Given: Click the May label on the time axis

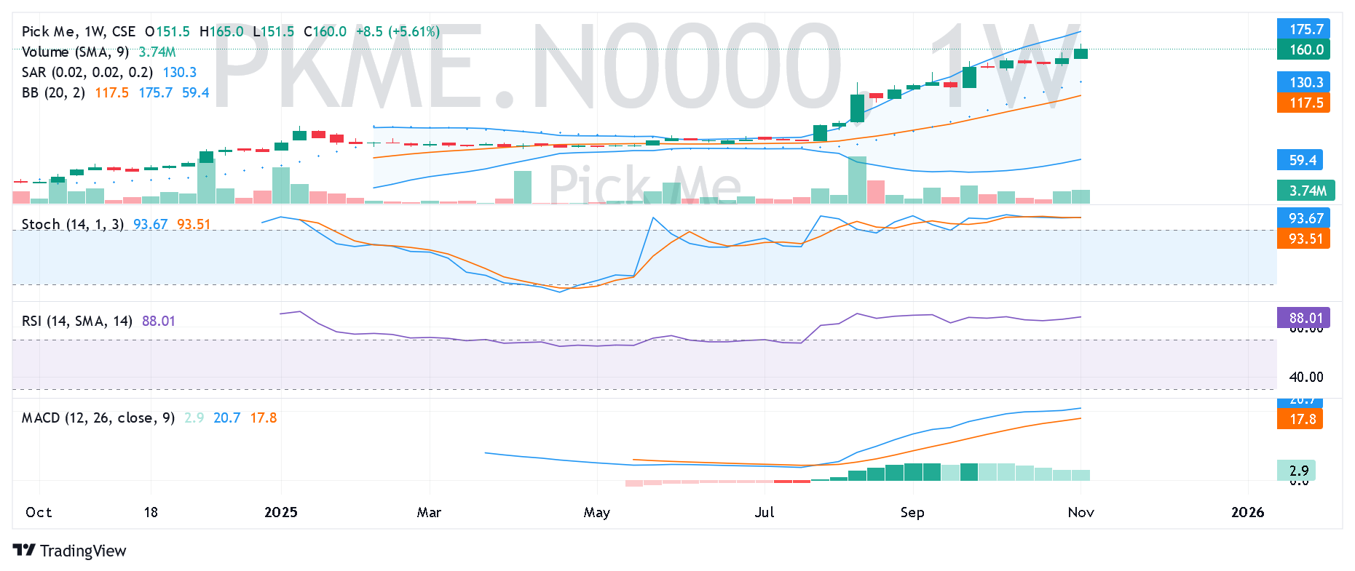Looking at the screenshot, I should [x=597, y=512].
